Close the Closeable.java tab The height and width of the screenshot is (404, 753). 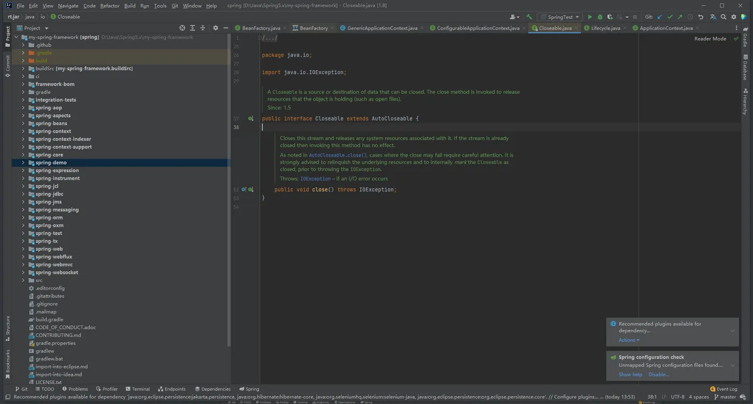click(576, 28)
